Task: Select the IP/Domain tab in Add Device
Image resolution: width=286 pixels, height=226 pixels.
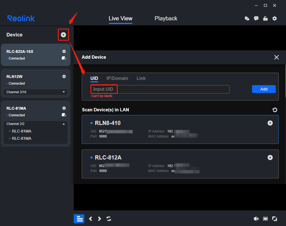Action: click(117, 78)
